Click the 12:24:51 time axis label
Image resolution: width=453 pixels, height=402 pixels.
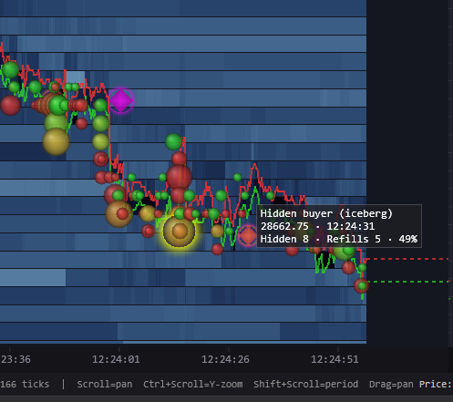335,359
